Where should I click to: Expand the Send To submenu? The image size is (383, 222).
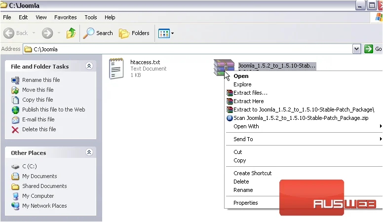tap(381, 139)
